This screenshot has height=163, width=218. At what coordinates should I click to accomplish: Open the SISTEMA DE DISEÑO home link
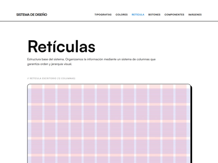click(x=32, y=14)
